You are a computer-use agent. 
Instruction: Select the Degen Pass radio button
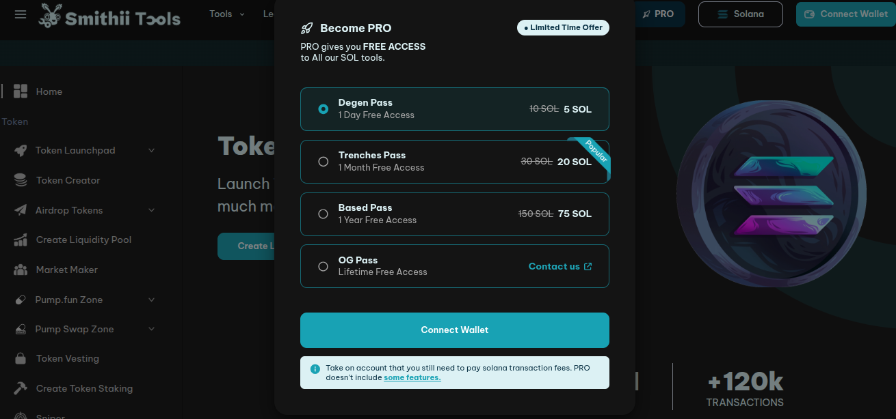click(324, 109)
